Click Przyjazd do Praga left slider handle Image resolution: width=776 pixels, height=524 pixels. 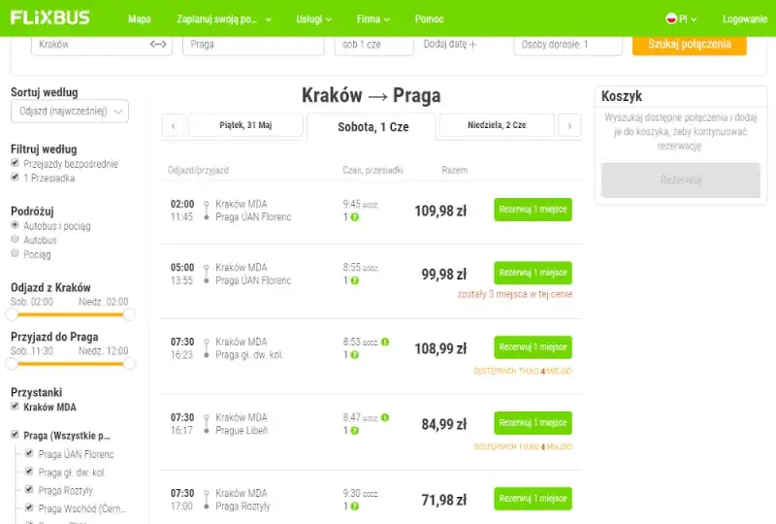(x=11, y=364)
